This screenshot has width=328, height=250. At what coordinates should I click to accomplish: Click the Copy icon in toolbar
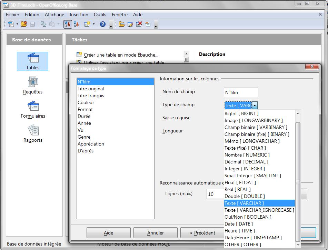[x=43, y=24]
